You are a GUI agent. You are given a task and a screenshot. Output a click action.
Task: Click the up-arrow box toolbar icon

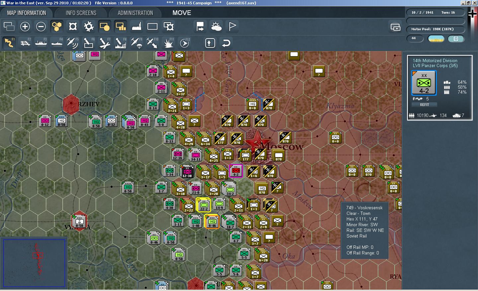210,43
